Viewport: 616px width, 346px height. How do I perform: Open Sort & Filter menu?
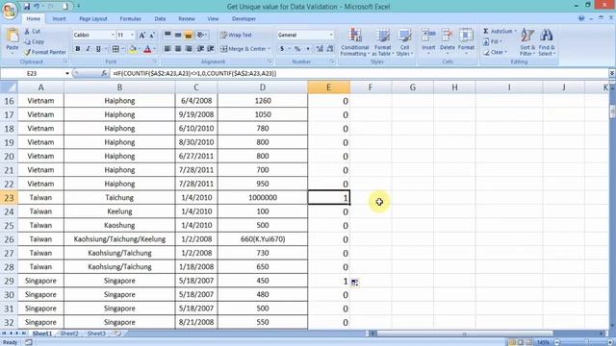[x=527, y=42]
